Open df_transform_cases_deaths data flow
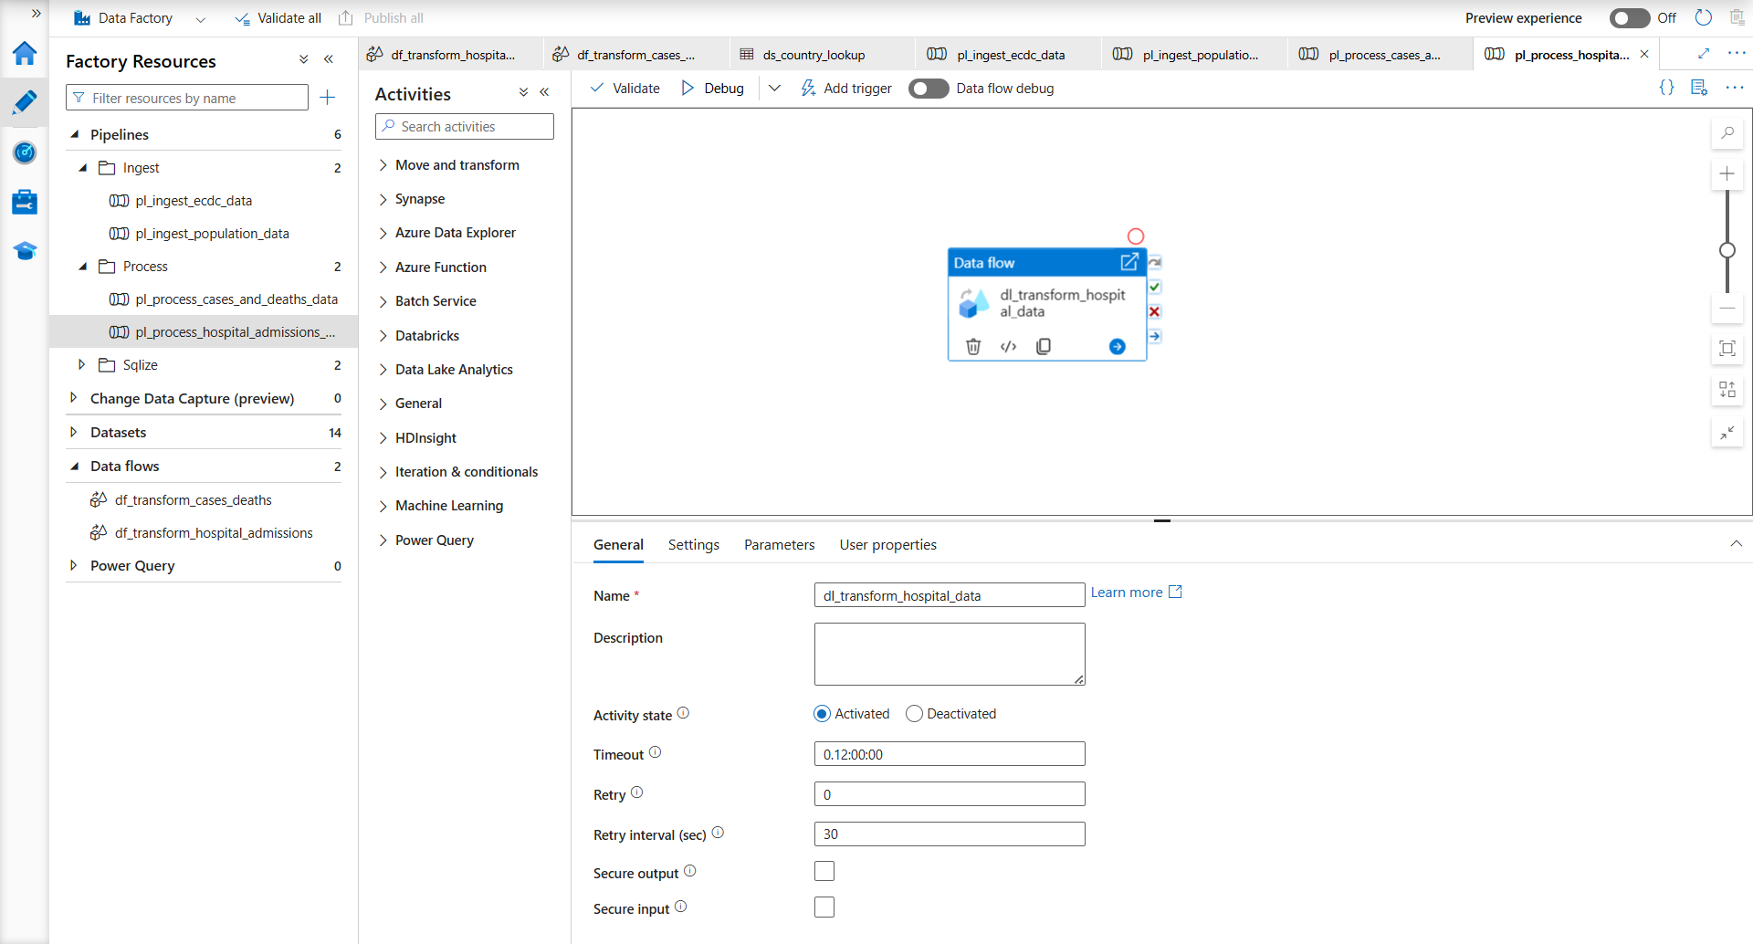 tap(193, 500)
